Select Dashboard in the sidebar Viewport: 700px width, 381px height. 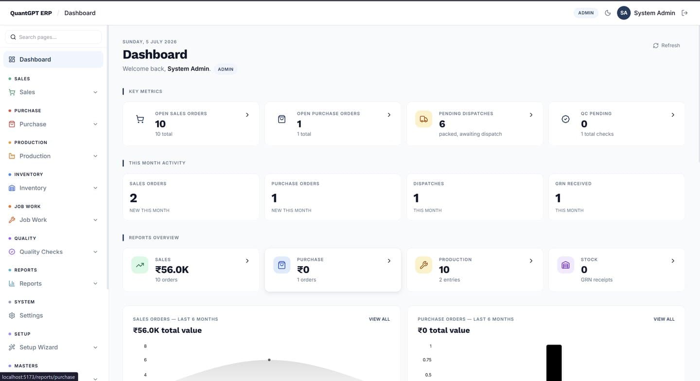(53, 59)
